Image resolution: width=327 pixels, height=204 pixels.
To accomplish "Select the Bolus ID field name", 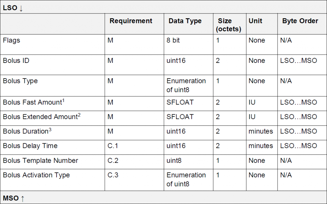I will [16, 60].
